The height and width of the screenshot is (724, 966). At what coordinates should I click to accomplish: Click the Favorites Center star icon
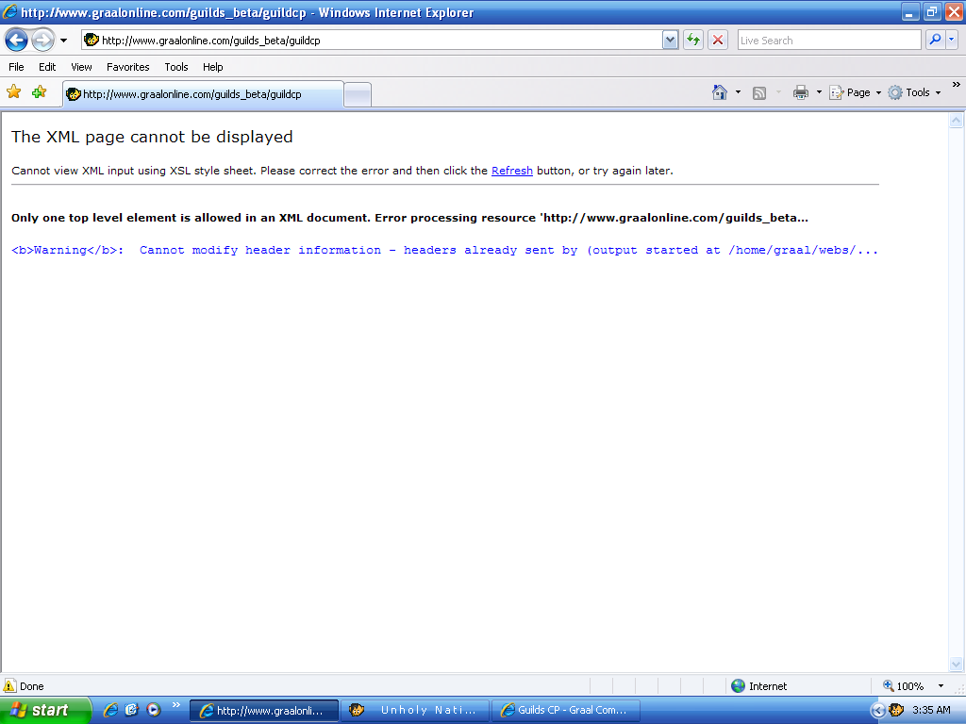pyautogui.click(x=14, y=92)
